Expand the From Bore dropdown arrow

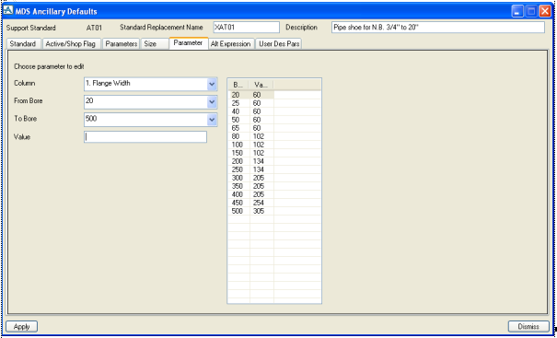[212, 102]
